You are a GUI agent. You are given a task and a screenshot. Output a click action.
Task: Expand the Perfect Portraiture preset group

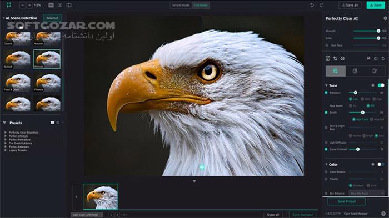[6, 139]
